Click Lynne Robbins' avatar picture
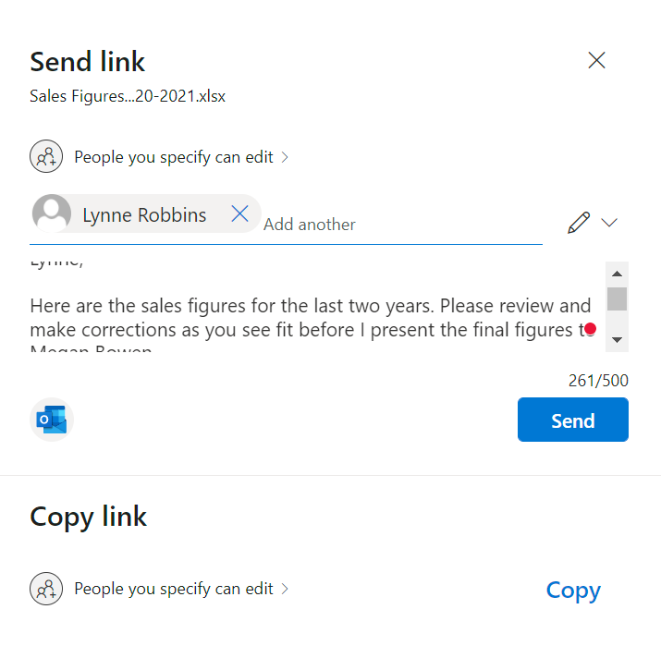 pos(52,214)
